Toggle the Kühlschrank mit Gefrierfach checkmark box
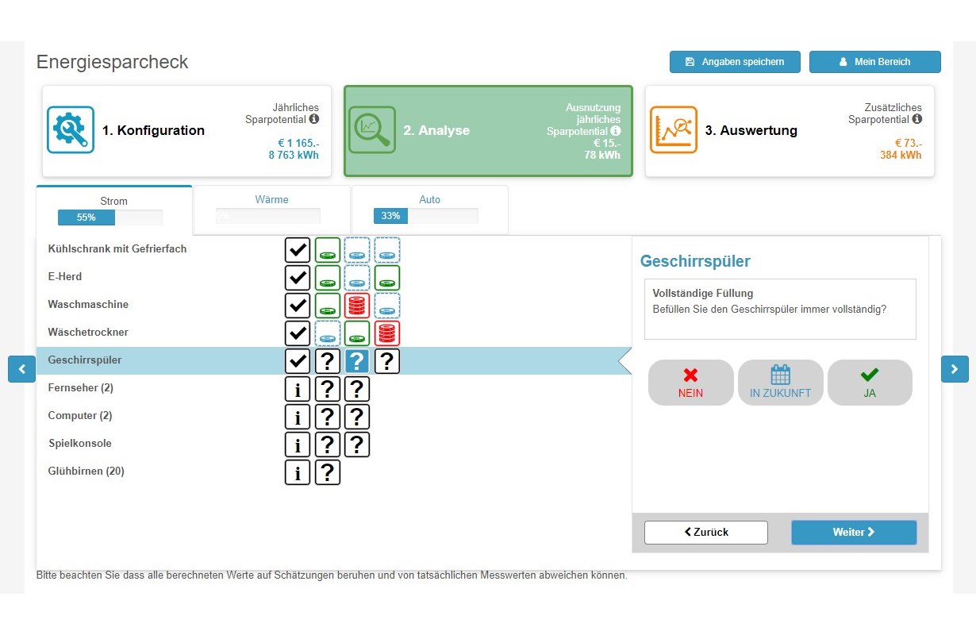976x635 pixels. pos(298,250)
